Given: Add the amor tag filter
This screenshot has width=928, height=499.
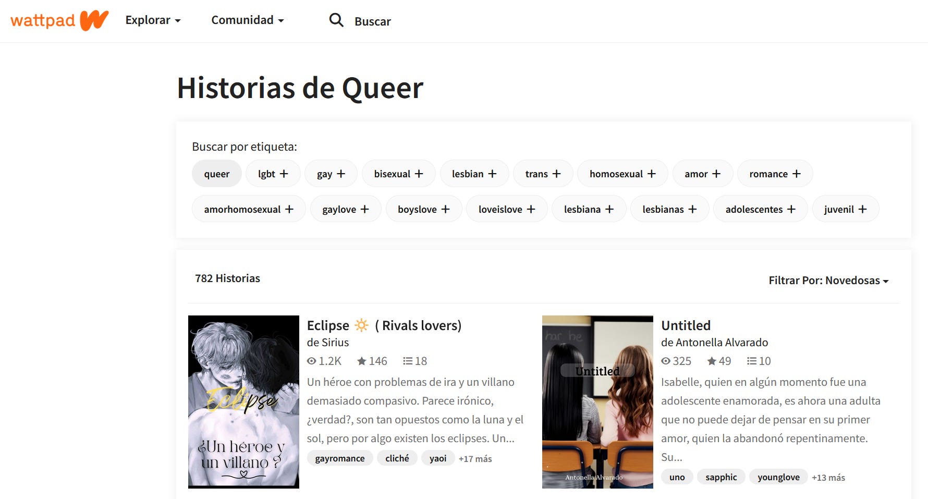Looking at the screenshot, I should [x=702, y=174].
